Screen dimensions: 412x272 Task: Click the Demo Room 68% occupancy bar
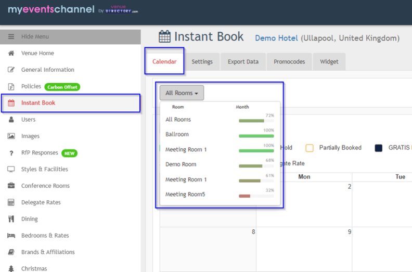click(256, 166)
